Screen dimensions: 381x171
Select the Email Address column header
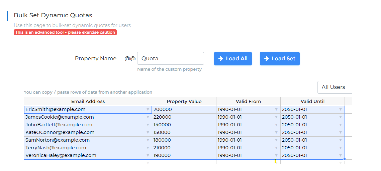click(x=88, y=101)
